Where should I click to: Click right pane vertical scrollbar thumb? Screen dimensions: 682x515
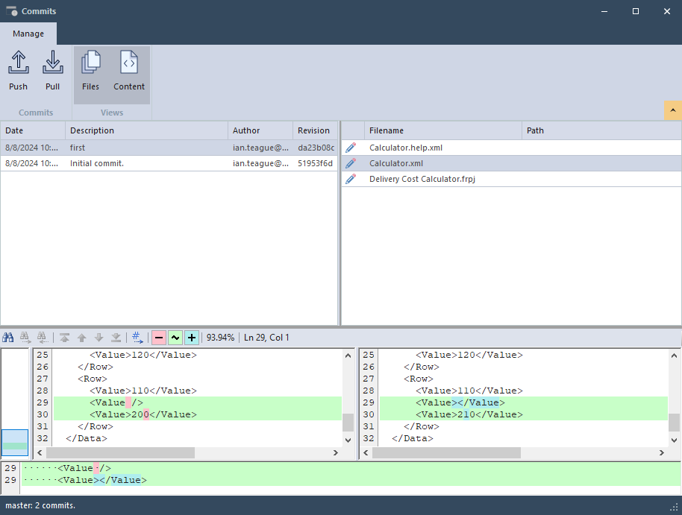point(674,422)
